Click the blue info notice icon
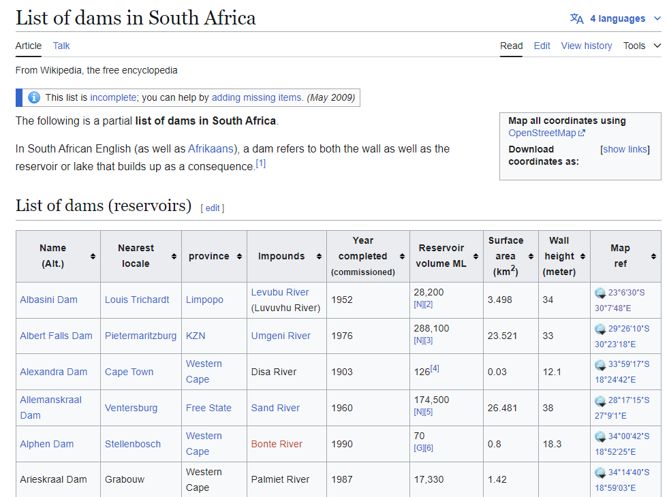 pos(34,97)
